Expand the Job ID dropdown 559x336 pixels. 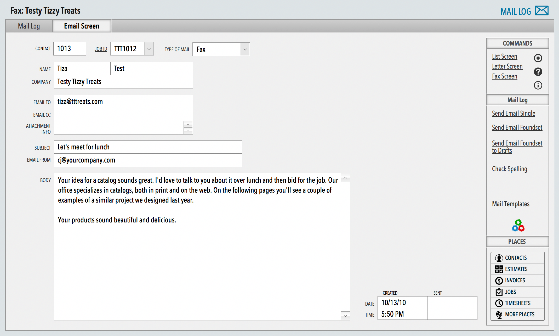click(x=149, y=49)
